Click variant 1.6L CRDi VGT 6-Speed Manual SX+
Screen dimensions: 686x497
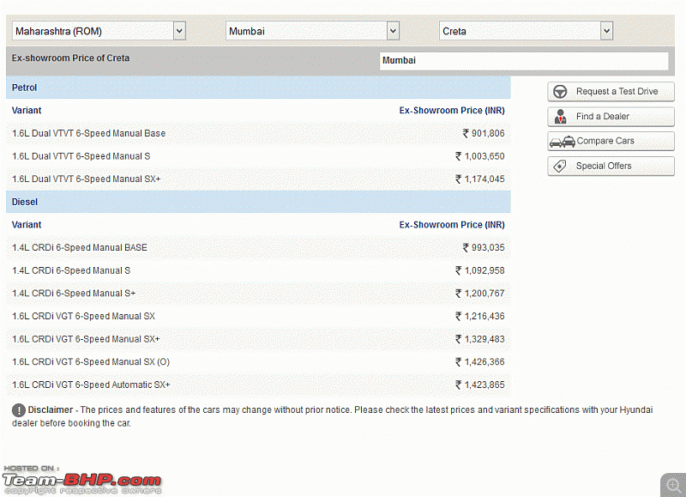tap(86, 339)
